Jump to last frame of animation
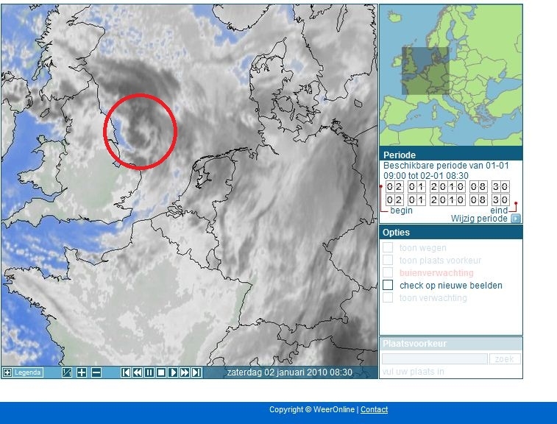Viewport: 557px width, 424px height. click(x=196, y=372)
